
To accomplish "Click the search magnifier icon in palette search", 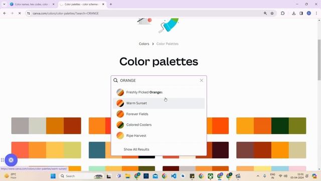I will [116, 80].
